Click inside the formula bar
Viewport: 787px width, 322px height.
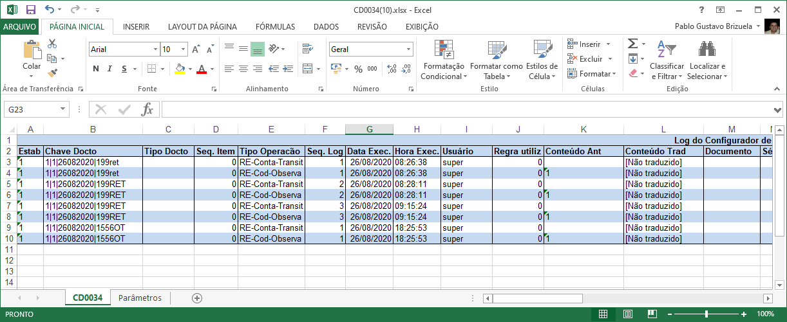point(467,110)
